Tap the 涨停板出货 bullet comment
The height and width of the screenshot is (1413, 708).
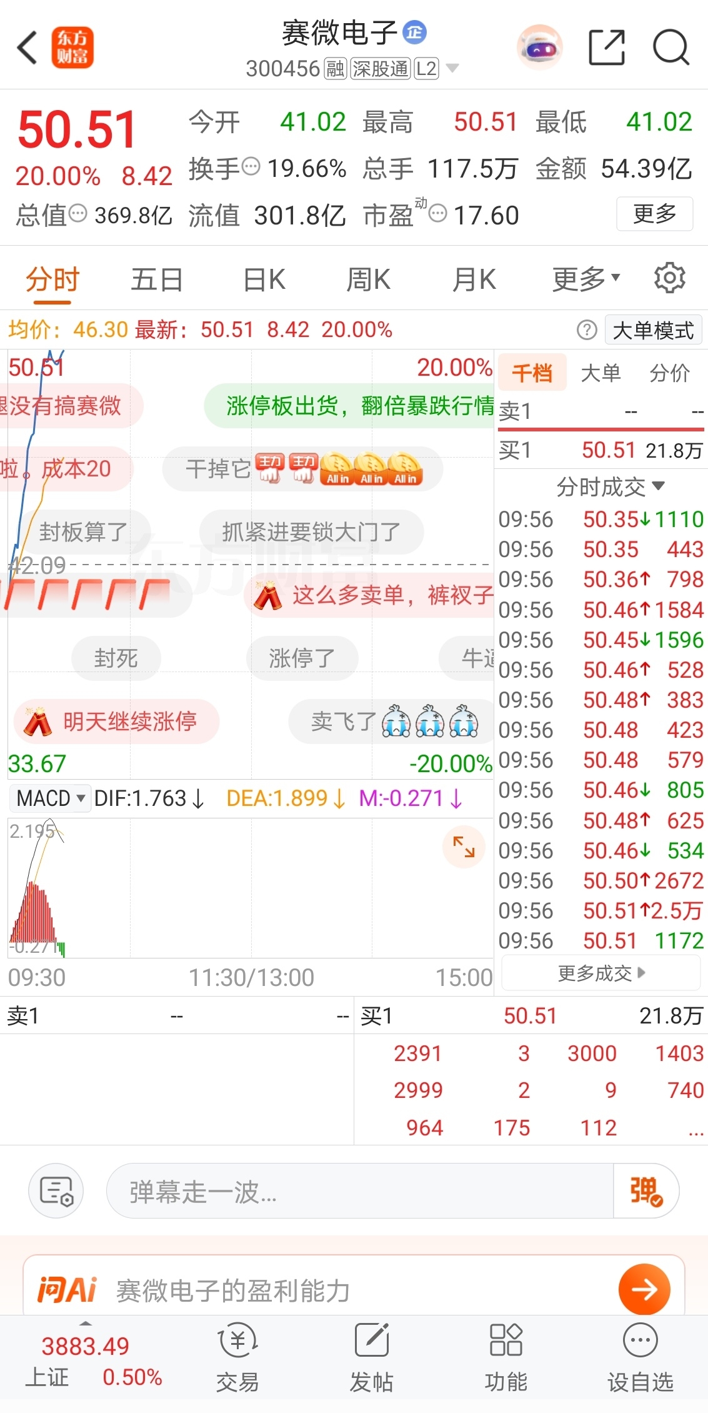point(350,406)
